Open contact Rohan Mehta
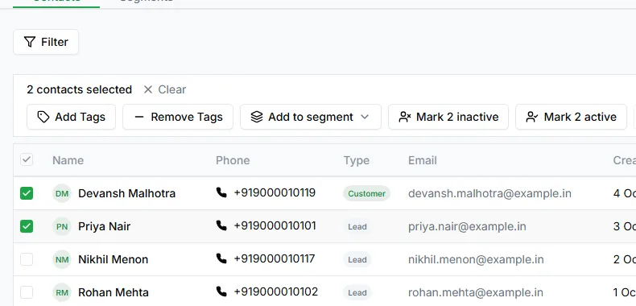This screenshot has width=636, height=306. (114, 292)
